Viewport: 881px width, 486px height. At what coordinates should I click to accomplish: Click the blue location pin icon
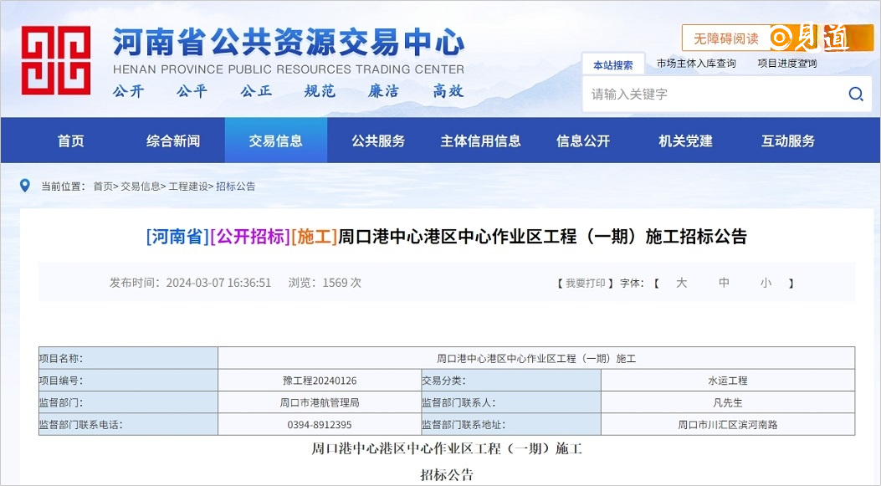tap(25, 186)
